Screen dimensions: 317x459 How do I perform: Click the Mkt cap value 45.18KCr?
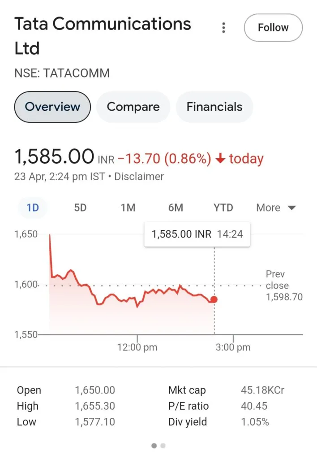[262, 390]
